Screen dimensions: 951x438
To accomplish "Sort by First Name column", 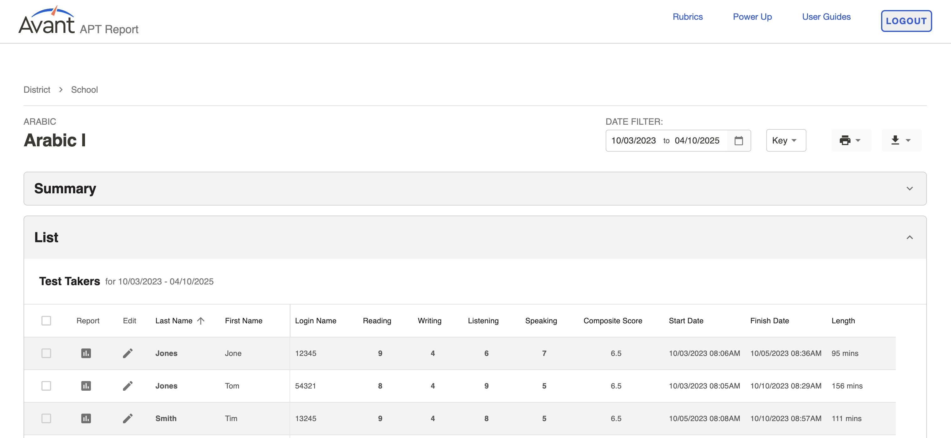I will tap(244, 321).
